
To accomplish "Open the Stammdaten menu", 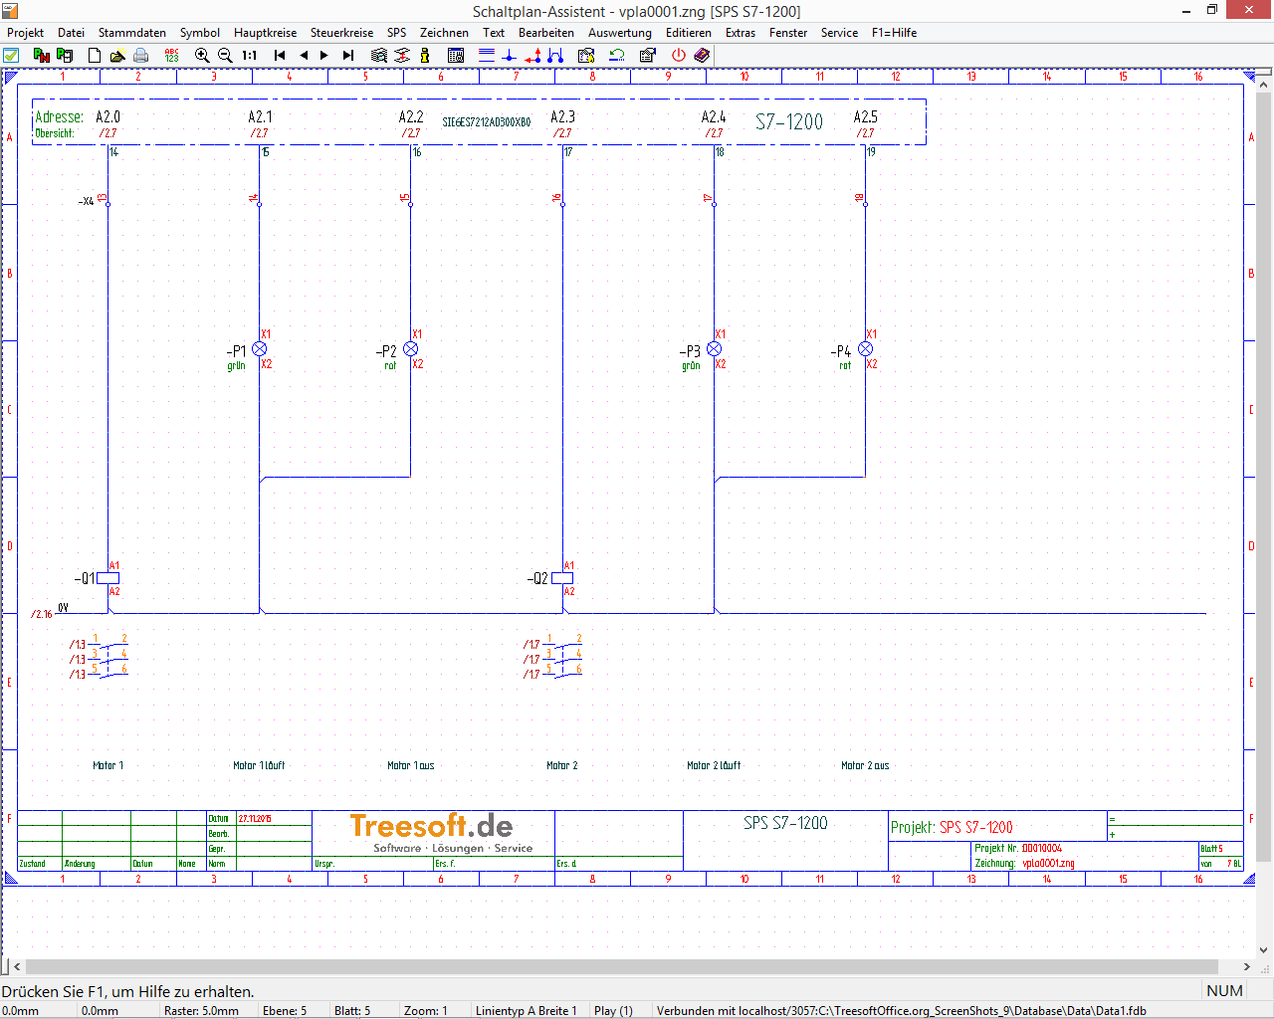I will point(131,33).
